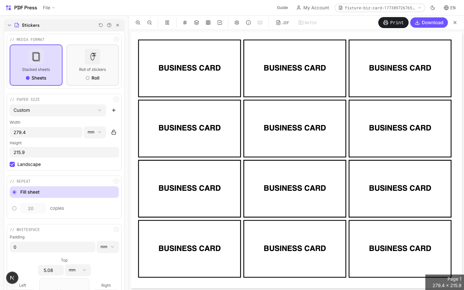This screenshot has height=290, width=464.
Task: Open the Guide link
Action: click(282, 8)
